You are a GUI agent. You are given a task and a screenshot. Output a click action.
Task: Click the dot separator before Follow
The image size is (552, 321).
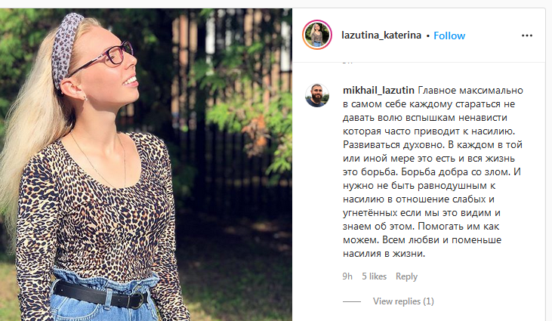[427, 36]
